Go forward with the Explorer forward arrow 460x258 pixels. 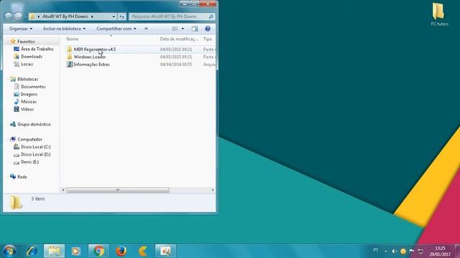click(x=19, y=16)
